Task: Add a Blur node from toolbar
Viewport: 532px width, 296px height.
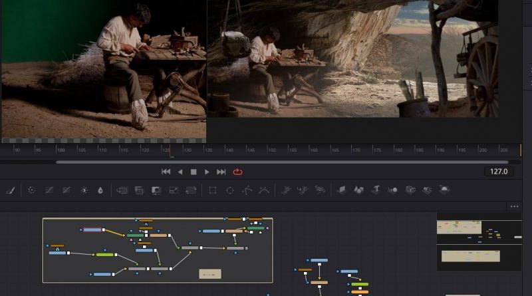Action: 100,190
